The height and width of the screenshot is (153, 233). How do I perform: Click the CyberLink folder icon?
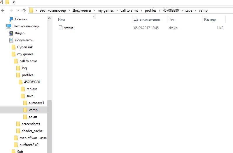pos(13,47)
